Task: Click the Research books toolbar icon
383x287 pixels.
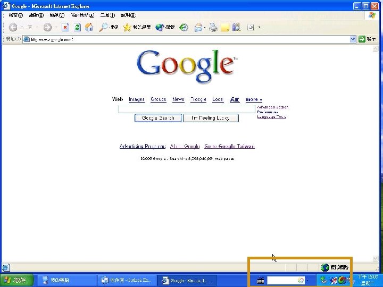Action: [x=236, y=27]
